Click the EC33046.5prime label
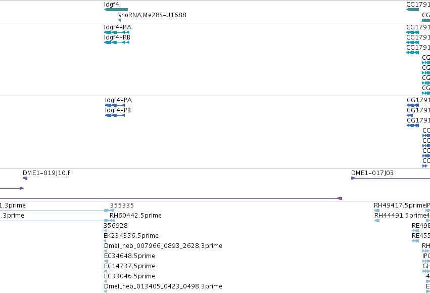The width and height of the screenshot is (430, 294). (x=129, y=276)
